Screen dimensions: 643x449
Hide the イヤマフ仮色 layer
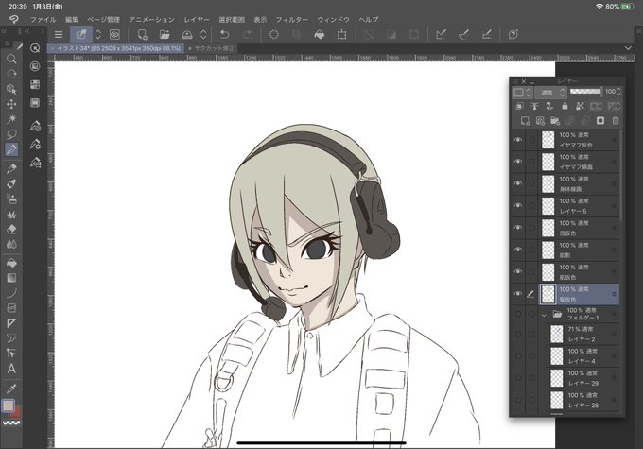(x=518, y=140)
